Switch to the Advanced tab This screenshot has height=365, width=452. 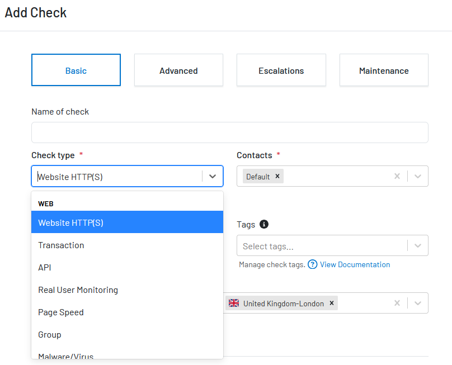pyautogui.click(x=178, y=70)
